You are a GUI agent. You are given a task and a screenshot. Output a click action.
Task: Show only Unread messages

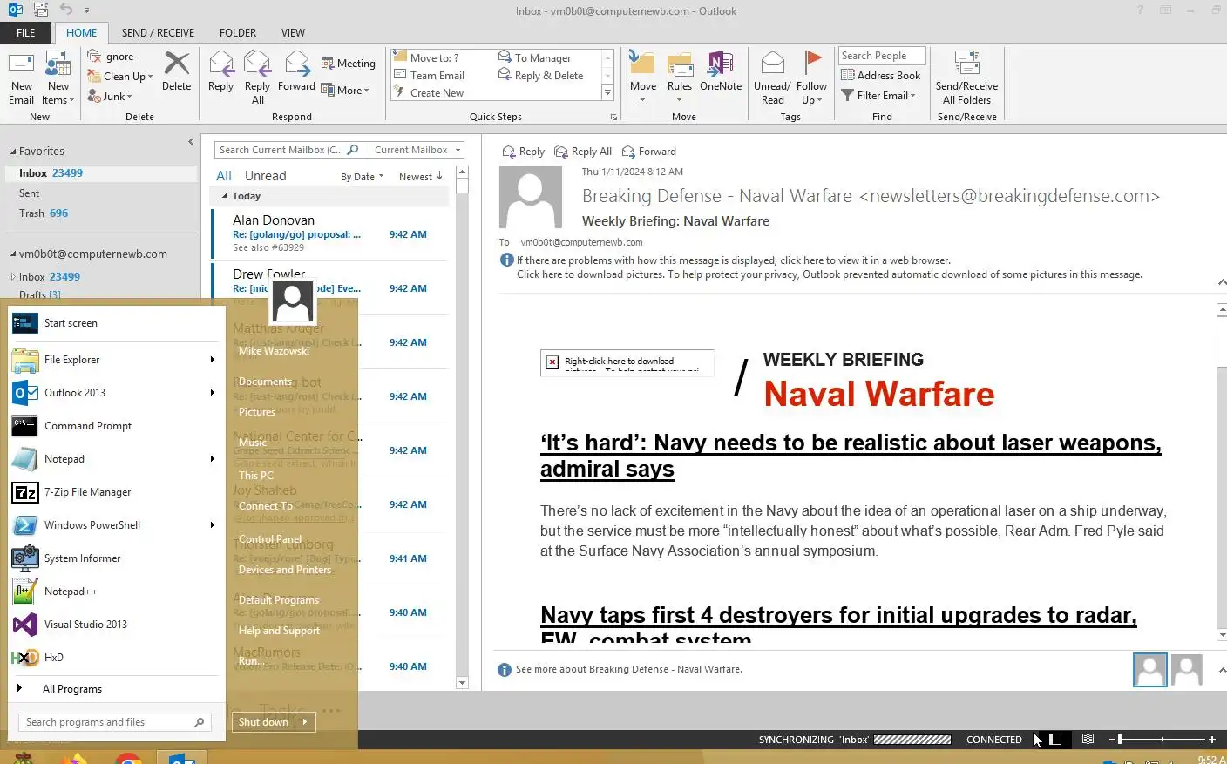pyautogui.click(x=266, y=176)
